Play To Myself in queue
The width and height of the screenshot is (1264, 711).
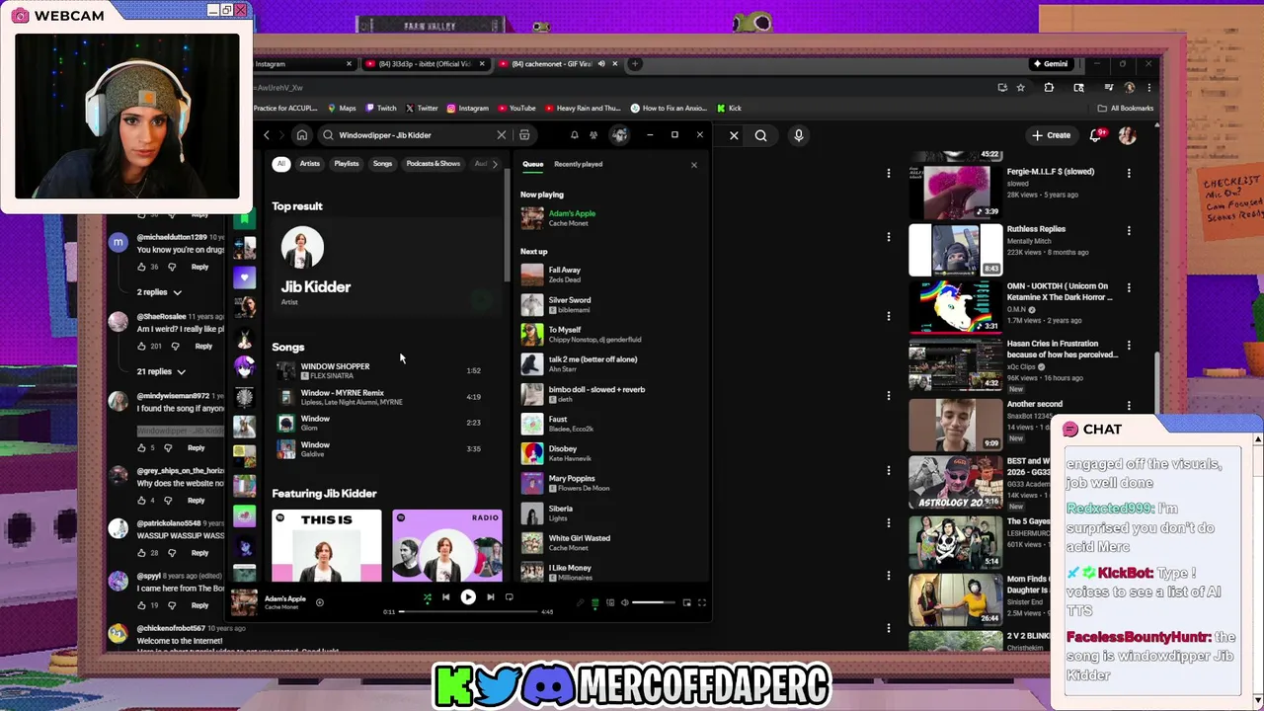pyautogui.click(x=610, y=334)
